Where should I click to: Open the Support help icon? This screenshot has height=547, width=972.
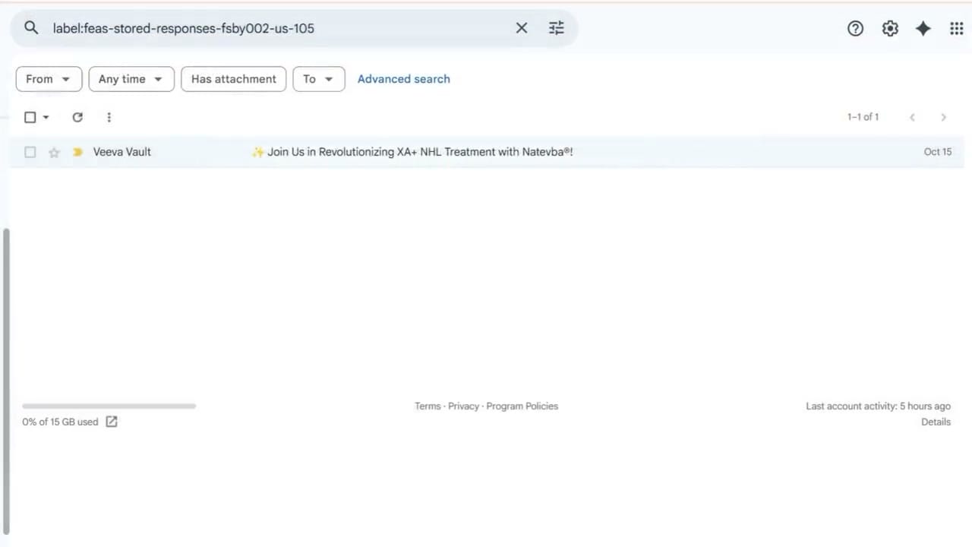pos(855,29)
